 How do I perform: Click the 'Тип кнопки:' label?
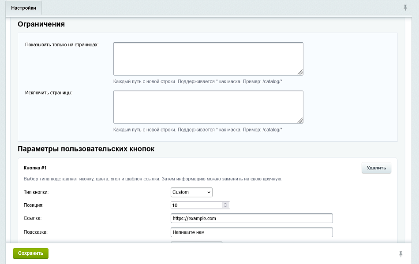click(36, 192)
